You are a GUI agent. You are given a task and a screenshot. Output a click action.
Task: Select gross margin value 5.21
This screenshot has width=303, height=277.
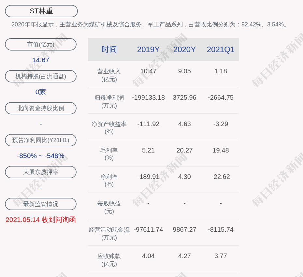coord(148,150)
